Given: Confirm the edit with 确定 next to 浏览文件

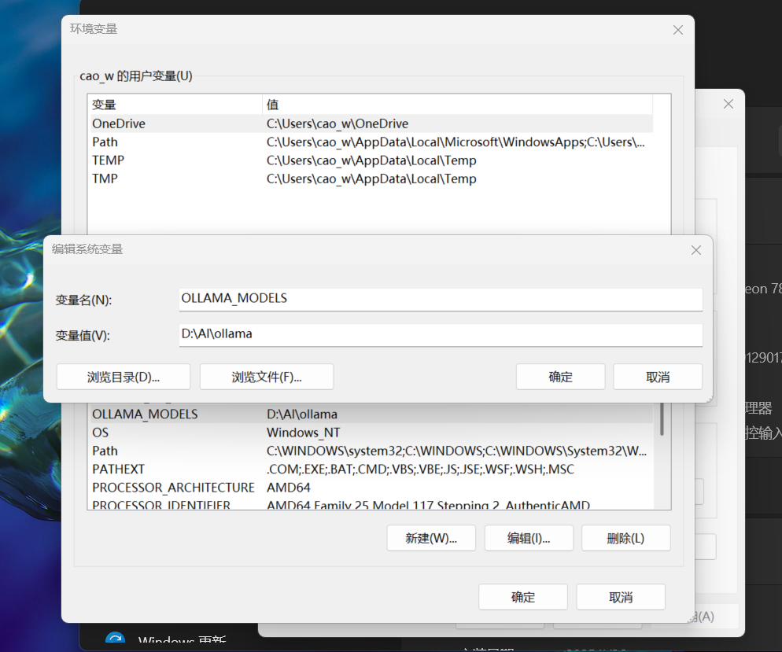Looking at the screenshot, I should [560, 377].
